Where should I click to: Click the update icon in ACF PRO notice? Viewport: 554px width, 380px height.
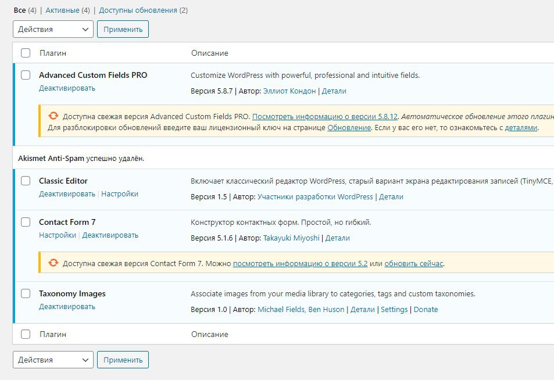[x=53, y=116]
